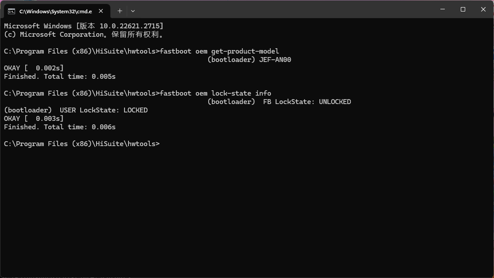Expand the new tab profile dropdown
This screenshot has height=278, width=494.
point(133,11)
